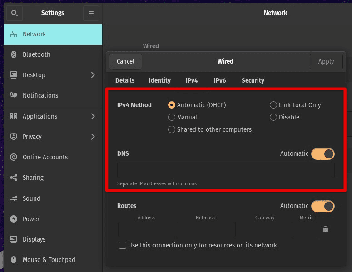Viewport: 352px width, 272px height.
Task: Click the DNS IP addresses text field
Action: click(226, 171)
